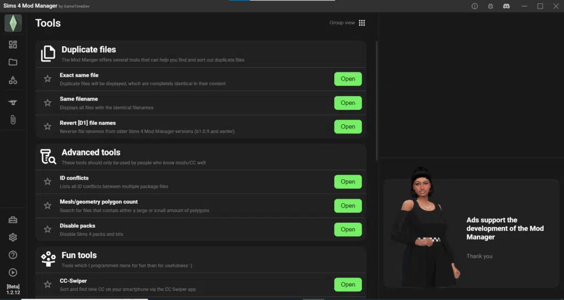Open settings via the gear icon
Image resolution: width=564 pixels, height=300 pixels.
click(x=13, y=237)
